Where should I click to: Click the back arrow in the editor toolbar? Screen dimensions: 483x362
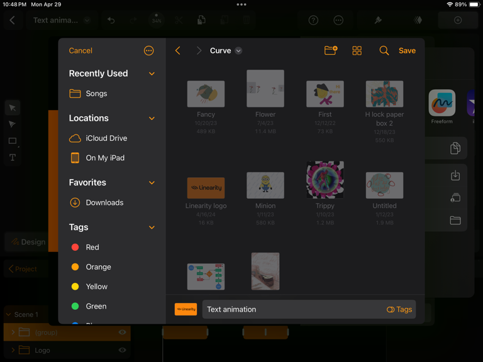[x=13, y=20]
